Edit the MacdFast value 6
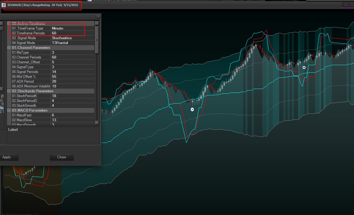 coord(73,115)
